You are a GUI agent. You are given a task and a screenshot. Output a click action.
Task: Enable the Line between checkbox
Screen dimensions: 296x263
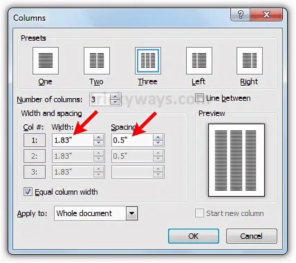200,98
